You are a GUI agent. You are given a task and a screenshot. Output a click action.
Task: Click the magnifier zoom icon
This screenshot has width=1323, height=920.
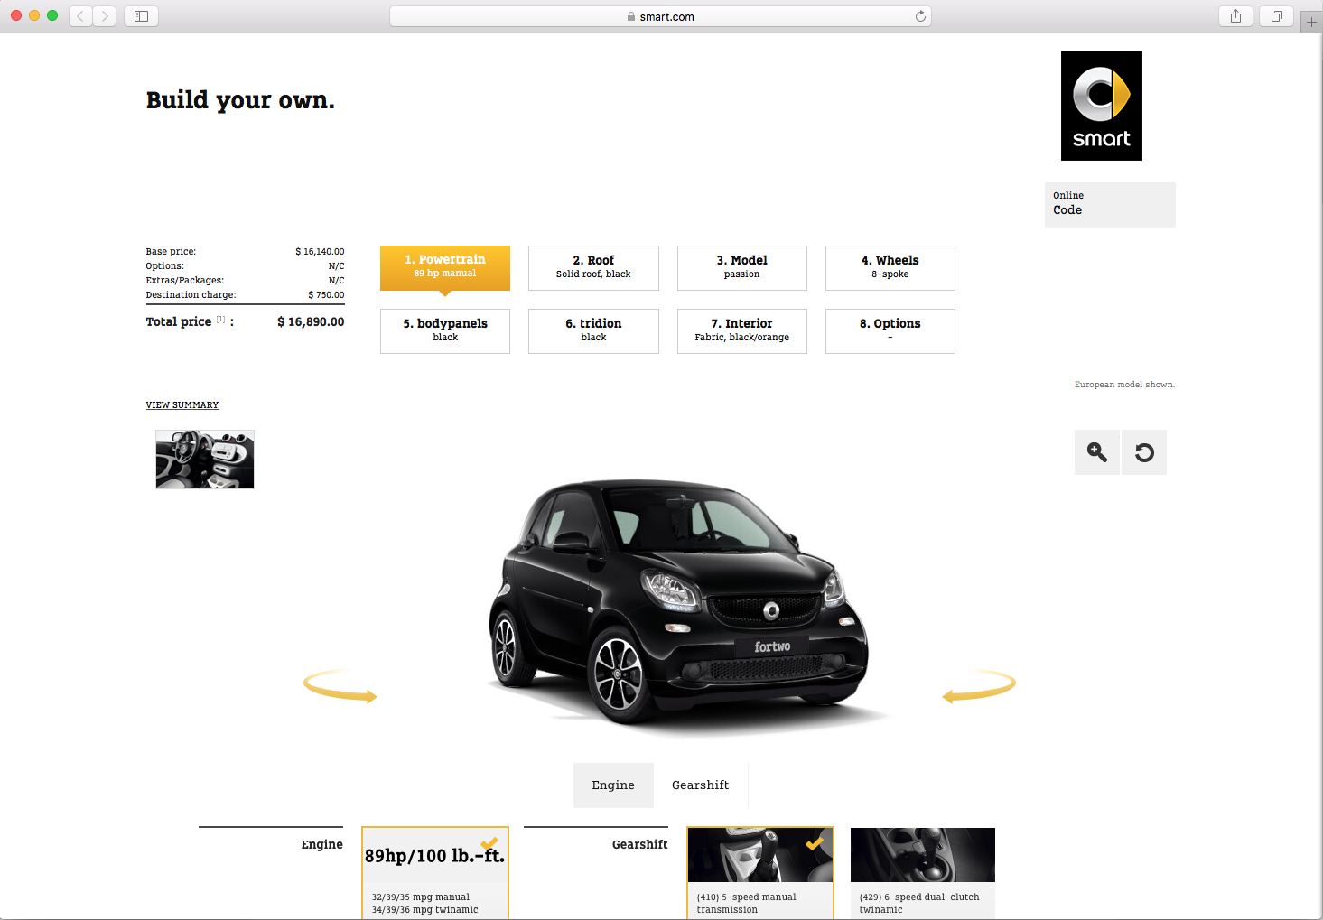point(1097,452)
